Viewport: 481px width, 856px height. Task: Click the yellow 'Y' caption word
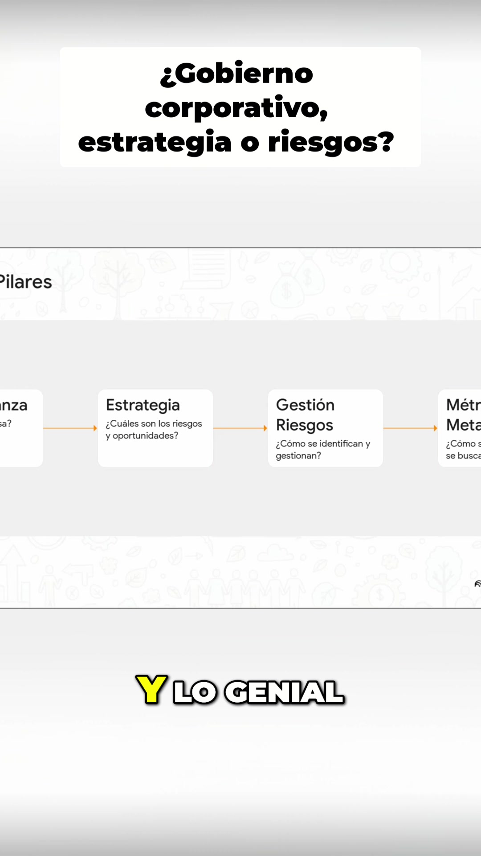click(x=151, y=690)
